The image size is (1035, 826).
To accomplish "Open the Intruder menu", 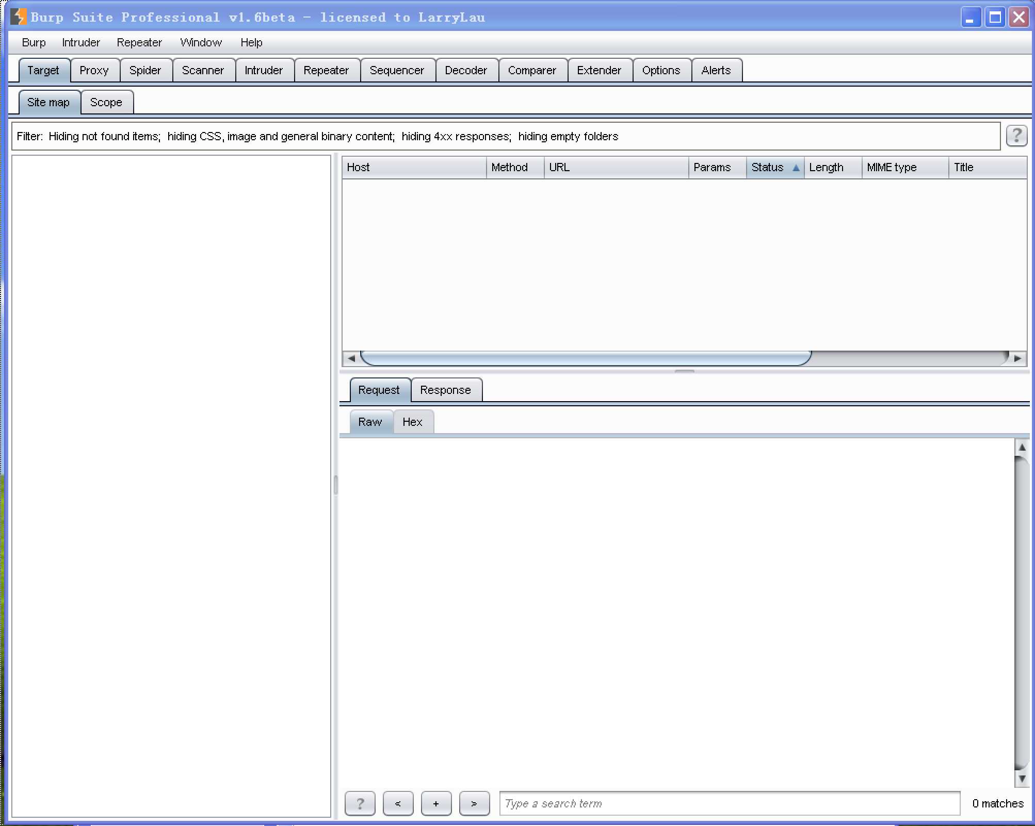I will pyautogui.click(x=81, y=42).
